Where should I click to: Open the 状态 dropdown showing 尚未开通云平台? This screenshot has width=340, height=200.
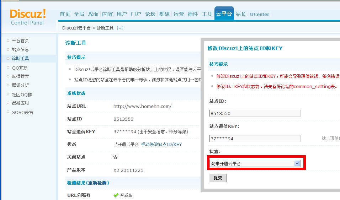255,164
